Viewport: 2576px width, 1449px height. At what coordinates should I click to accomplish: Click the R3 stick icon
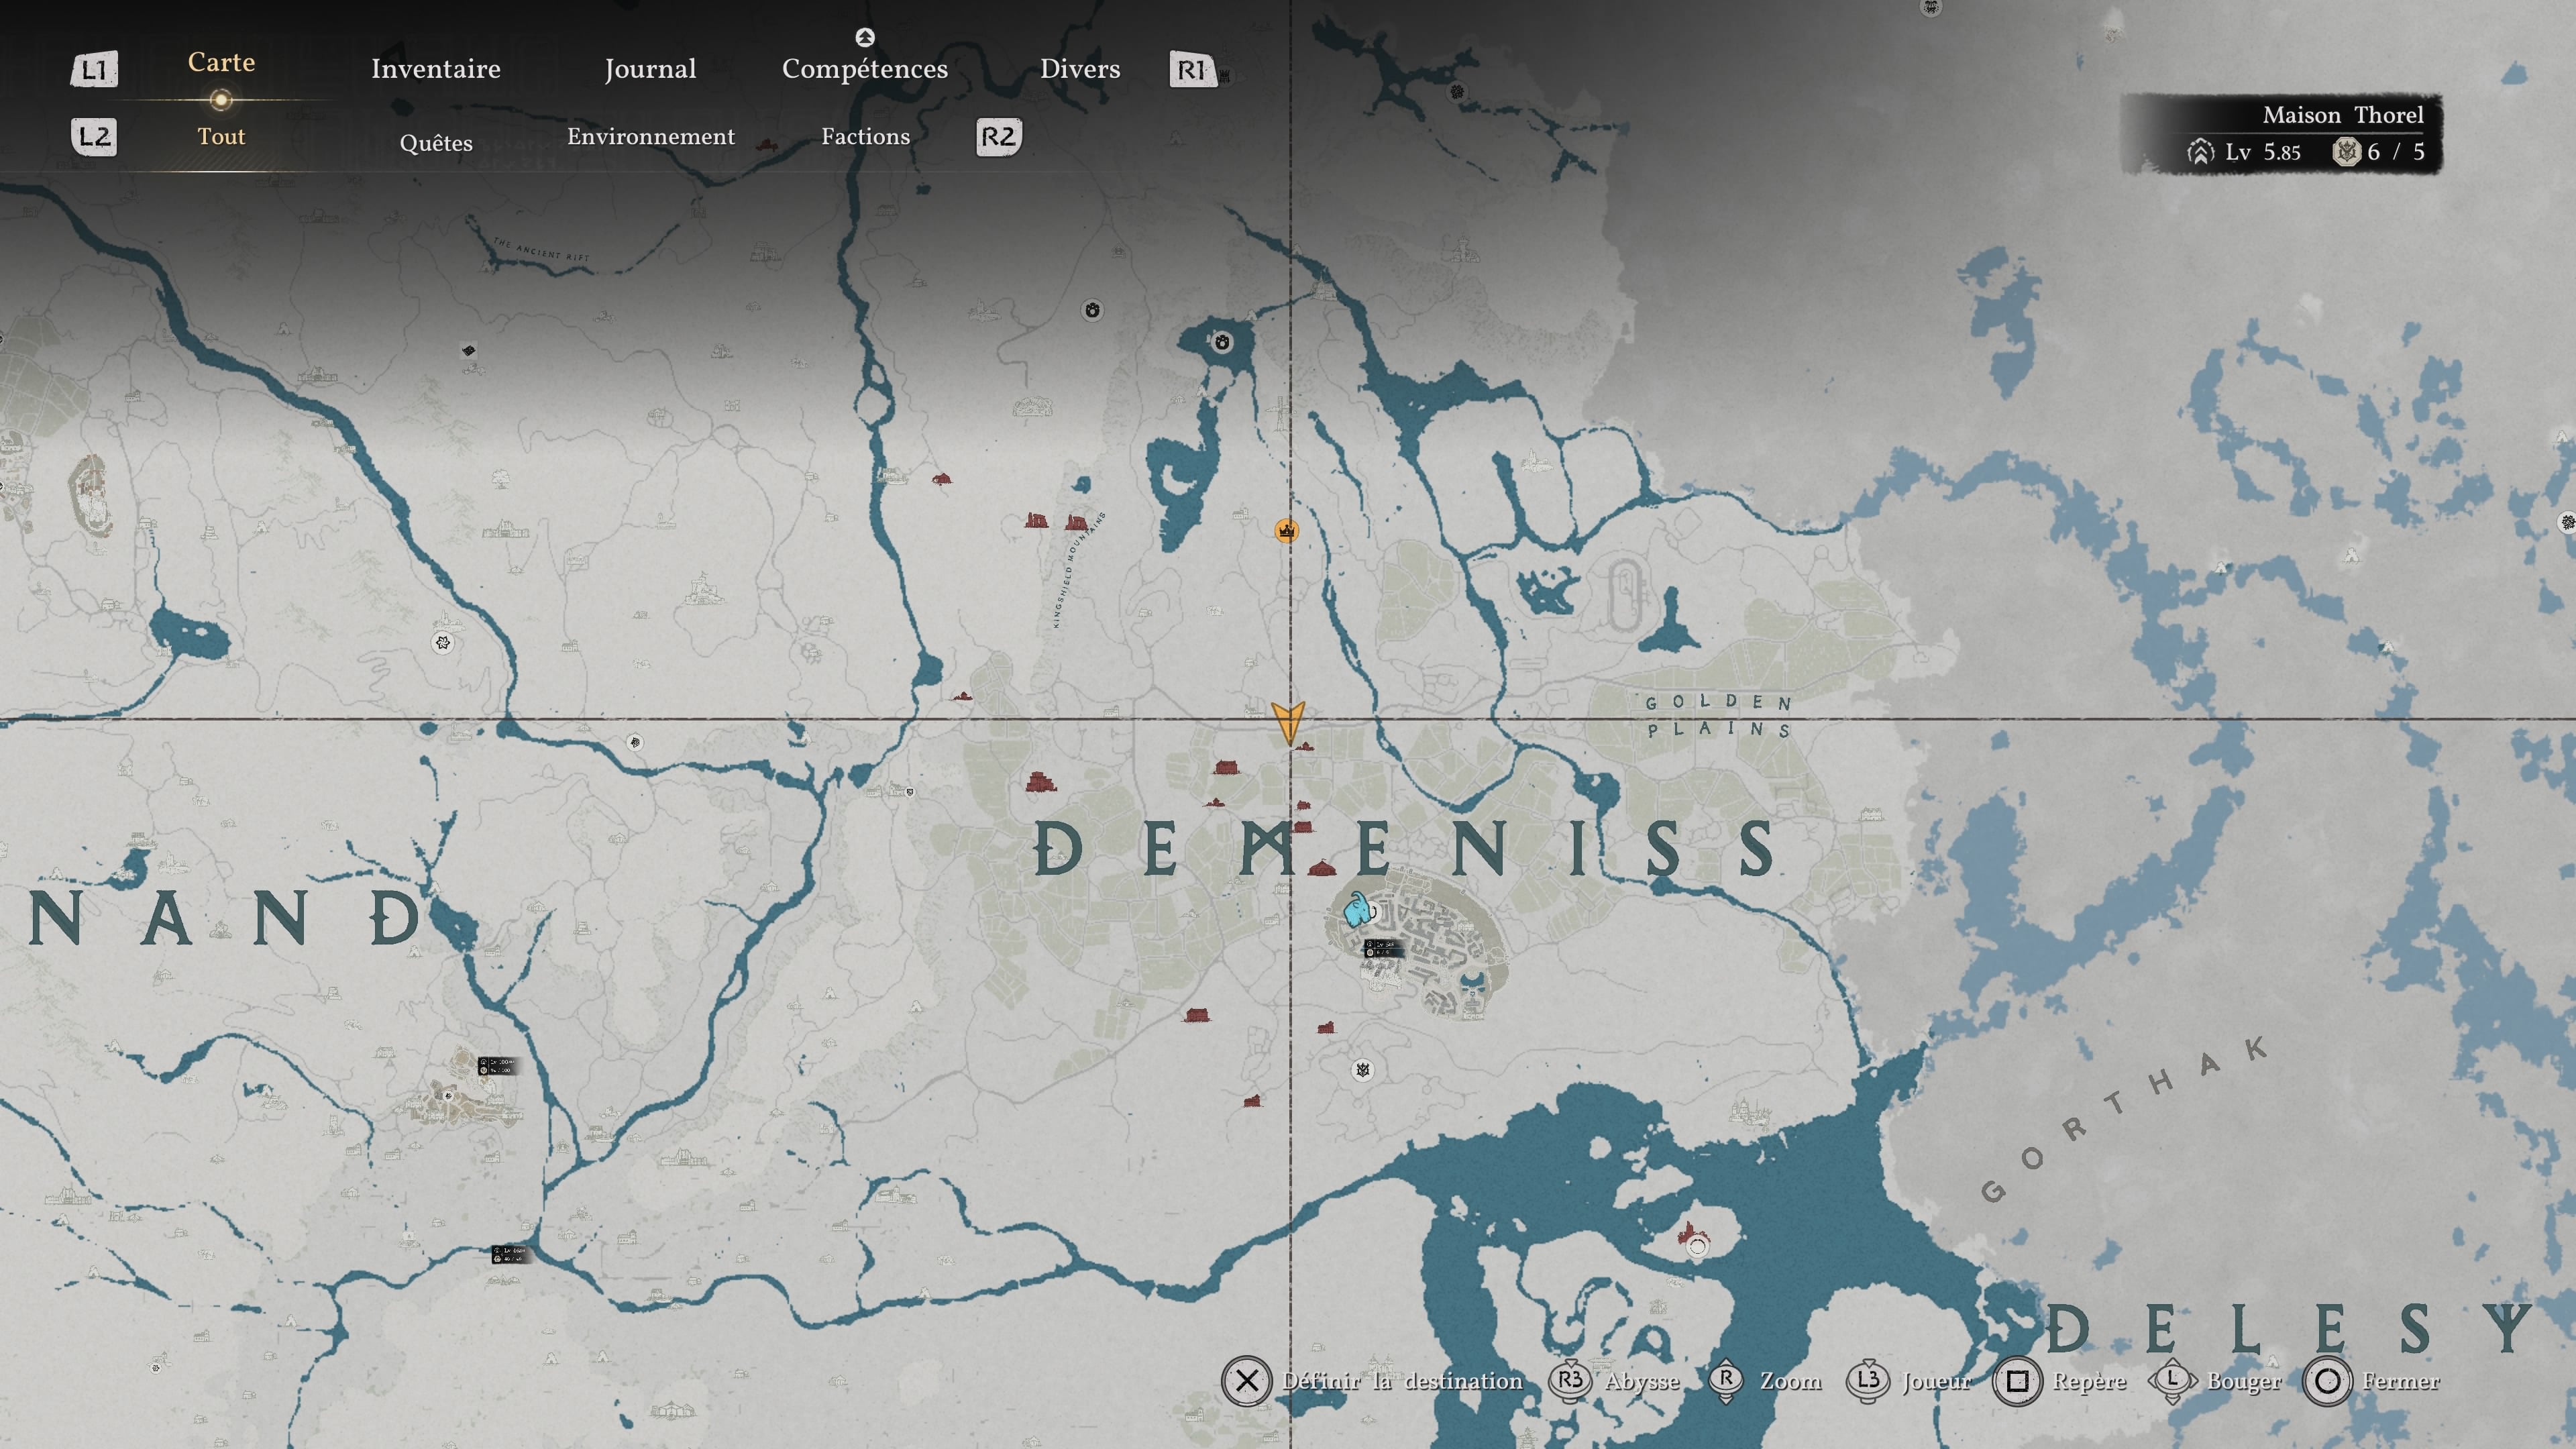(x=1570, y=1381)
